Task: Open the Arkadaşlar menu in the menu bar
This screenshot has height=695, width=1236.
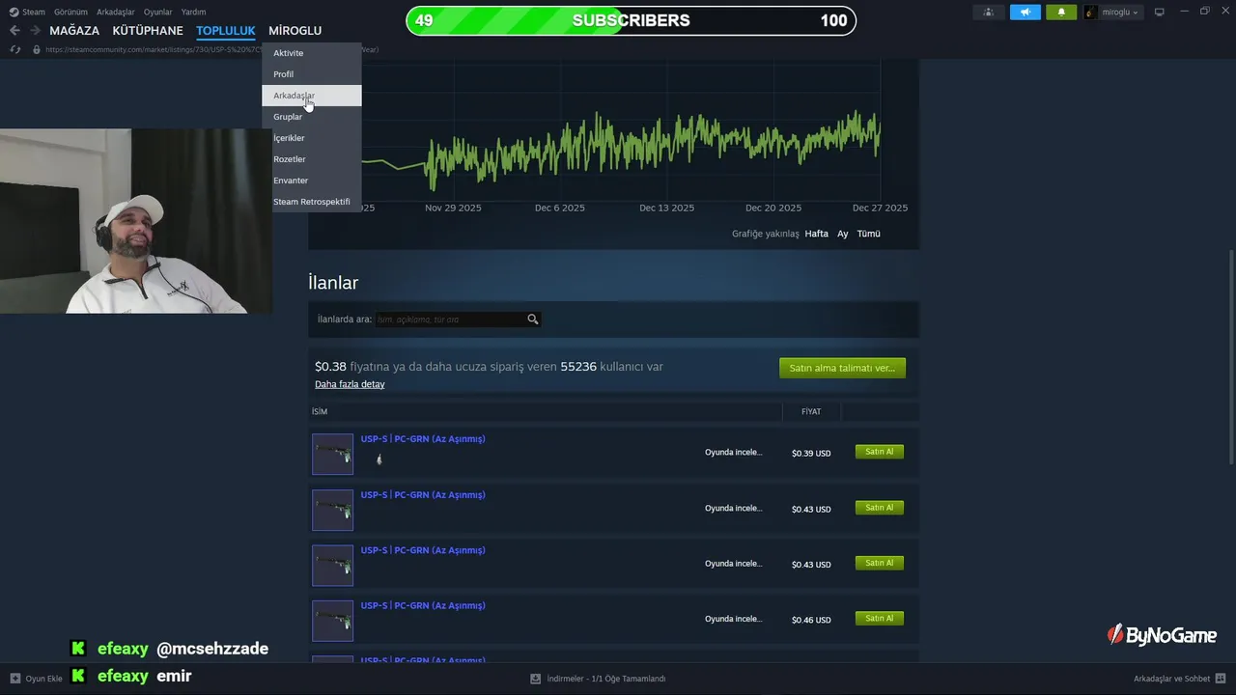Action: point(115,12)
